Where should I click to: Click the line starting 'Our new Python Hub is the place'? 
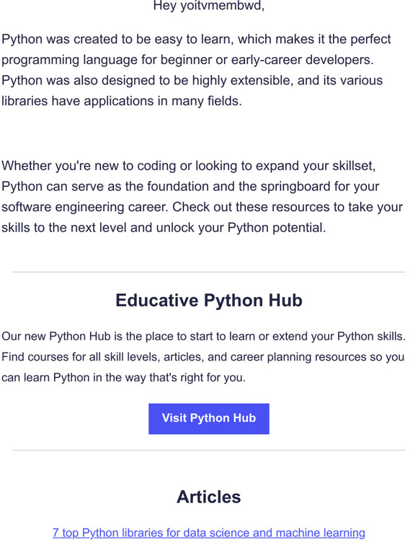203,336
